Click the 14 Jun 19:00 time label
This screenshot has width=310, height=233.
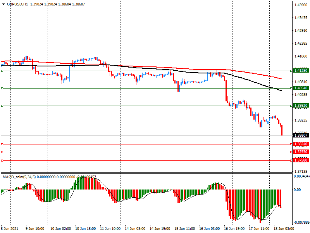[160, 228]
